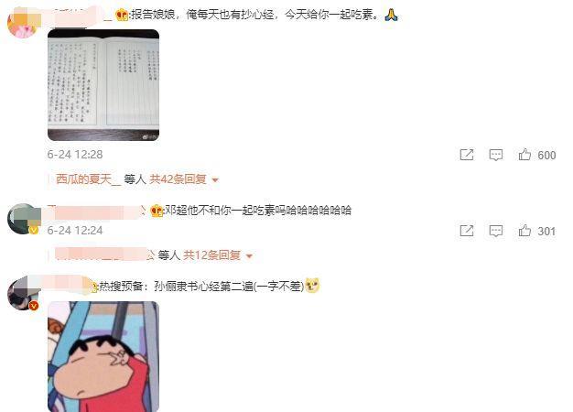The width and height of the screenshot is (573, 412).
Task: Click the crown badge before 邓超 comment
Action: coord(157,211)
